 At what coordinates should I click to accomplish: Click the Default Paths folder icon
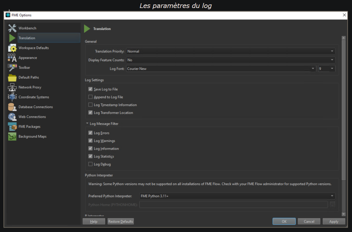click(x=12, y=78)
